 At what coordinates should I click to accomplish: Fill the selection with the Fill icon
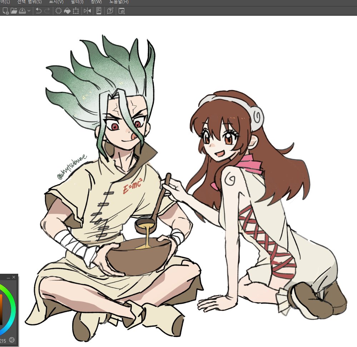coord(67,11)
